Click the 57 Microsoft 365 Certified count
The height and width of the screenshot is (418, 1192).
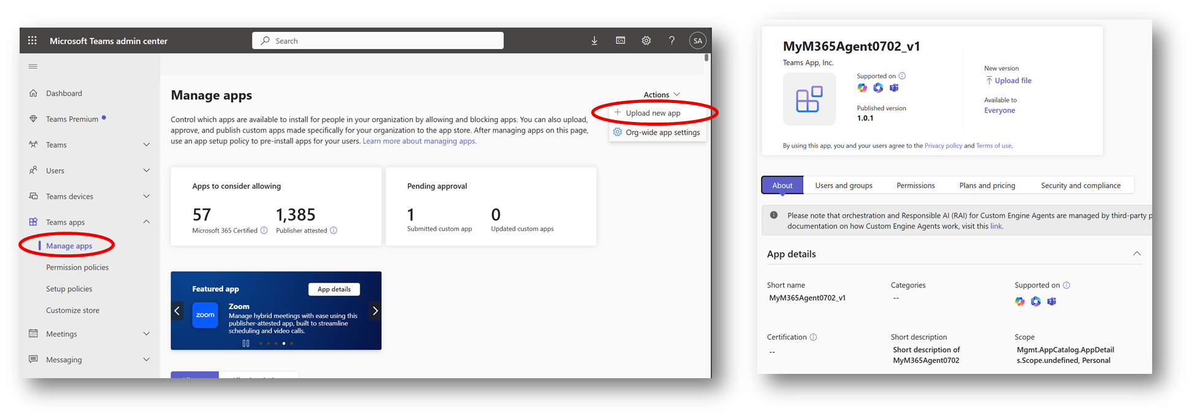202,215
